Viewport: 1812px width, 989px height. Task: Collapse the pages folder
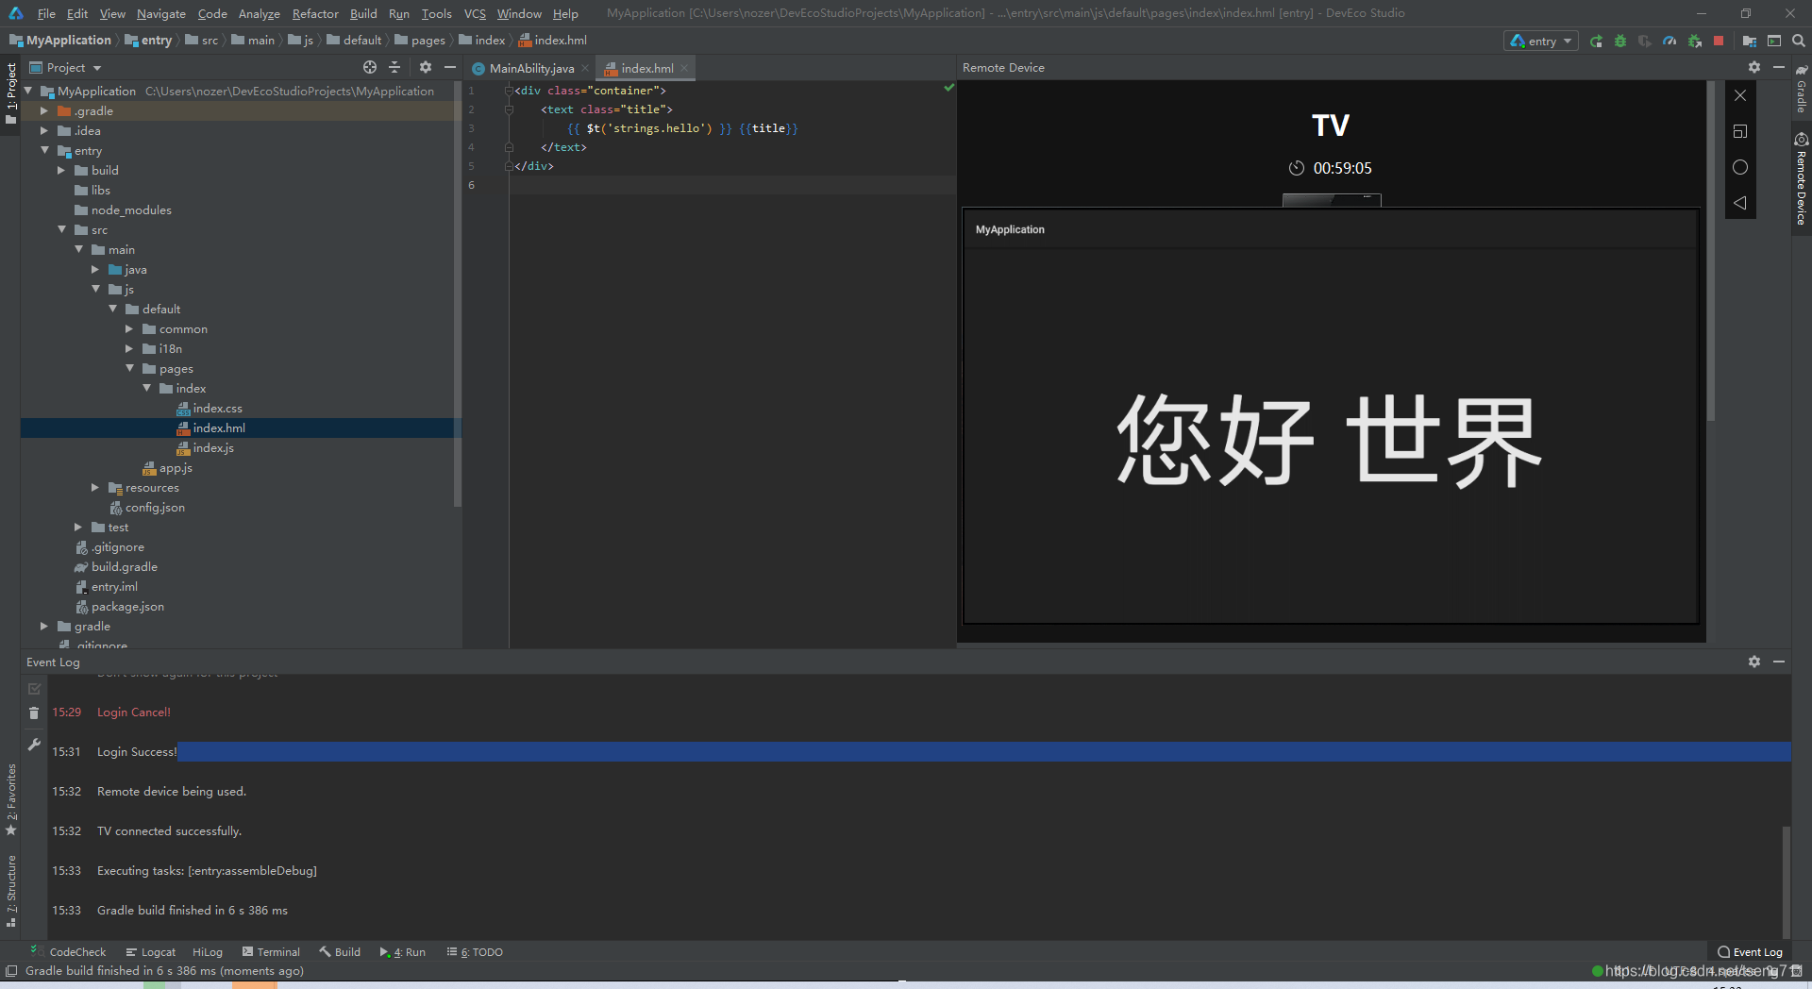129,369
